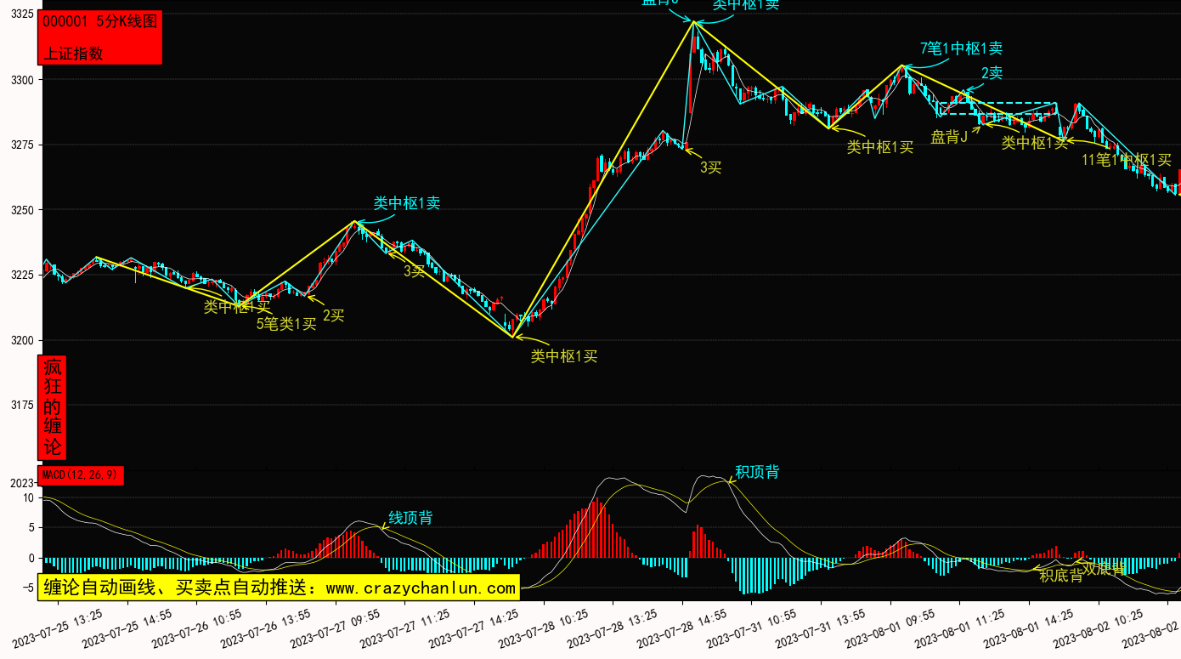Viewport: 1181px width, 659px height.
Task: Select the 类中枢1卖 label near 3250 level
Action: click(407, 203)
